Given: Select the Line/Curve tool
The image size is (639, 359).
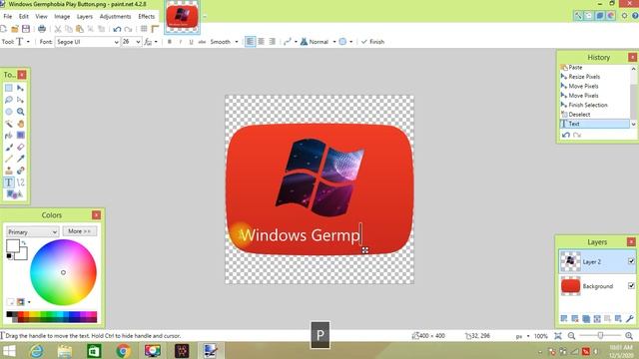Looking at the screenshot, I should (20, 182).
